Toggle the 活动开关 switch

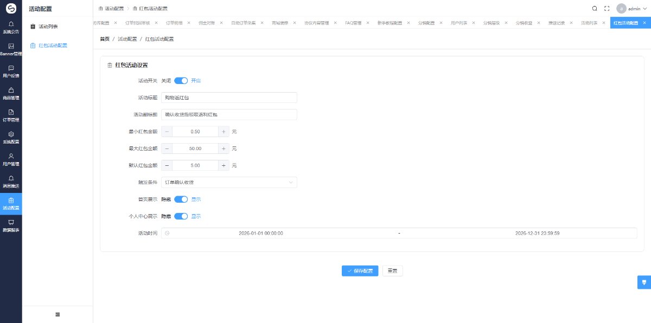[181, 80]
